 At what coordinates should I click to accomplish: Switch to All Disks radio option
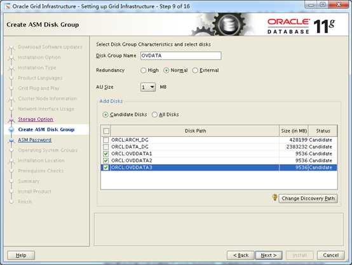tap(154, 115)
